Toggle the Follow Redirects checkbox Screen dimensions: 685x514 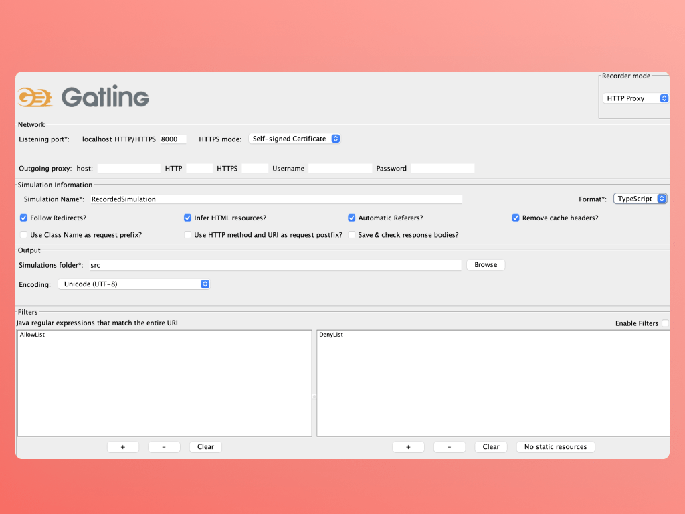tap(23, 218)
